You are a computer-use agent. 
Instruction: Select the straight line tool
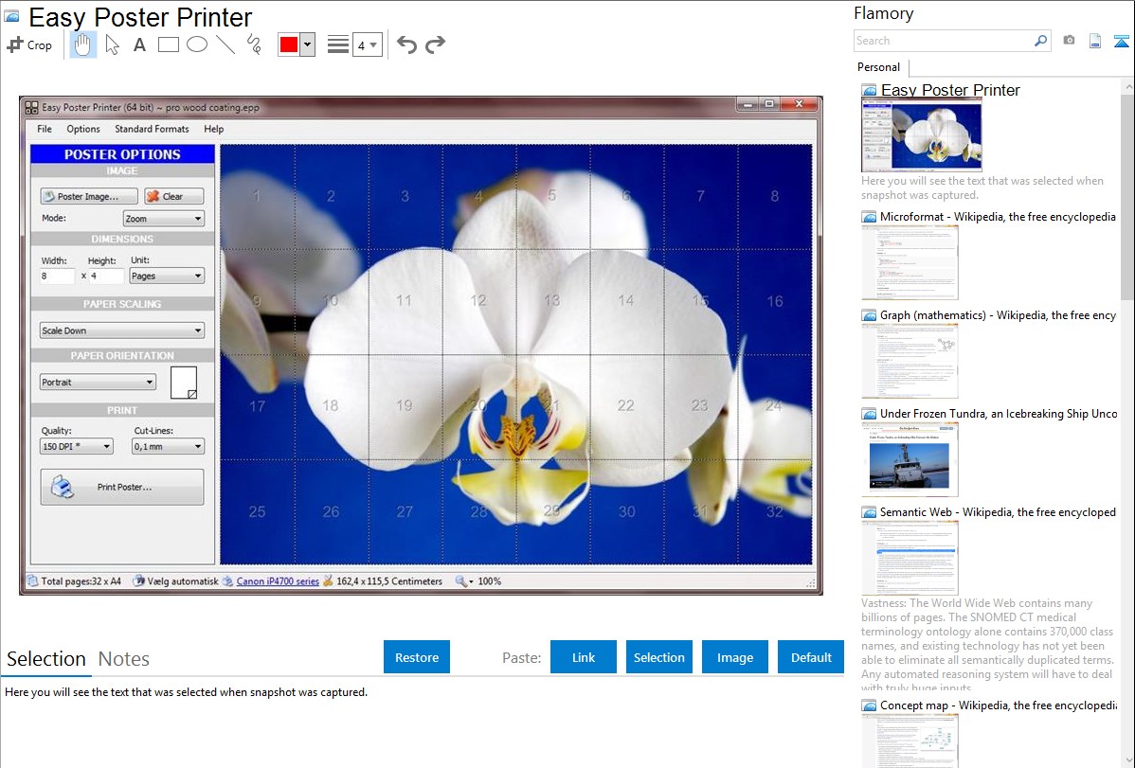tap(225, 45)
